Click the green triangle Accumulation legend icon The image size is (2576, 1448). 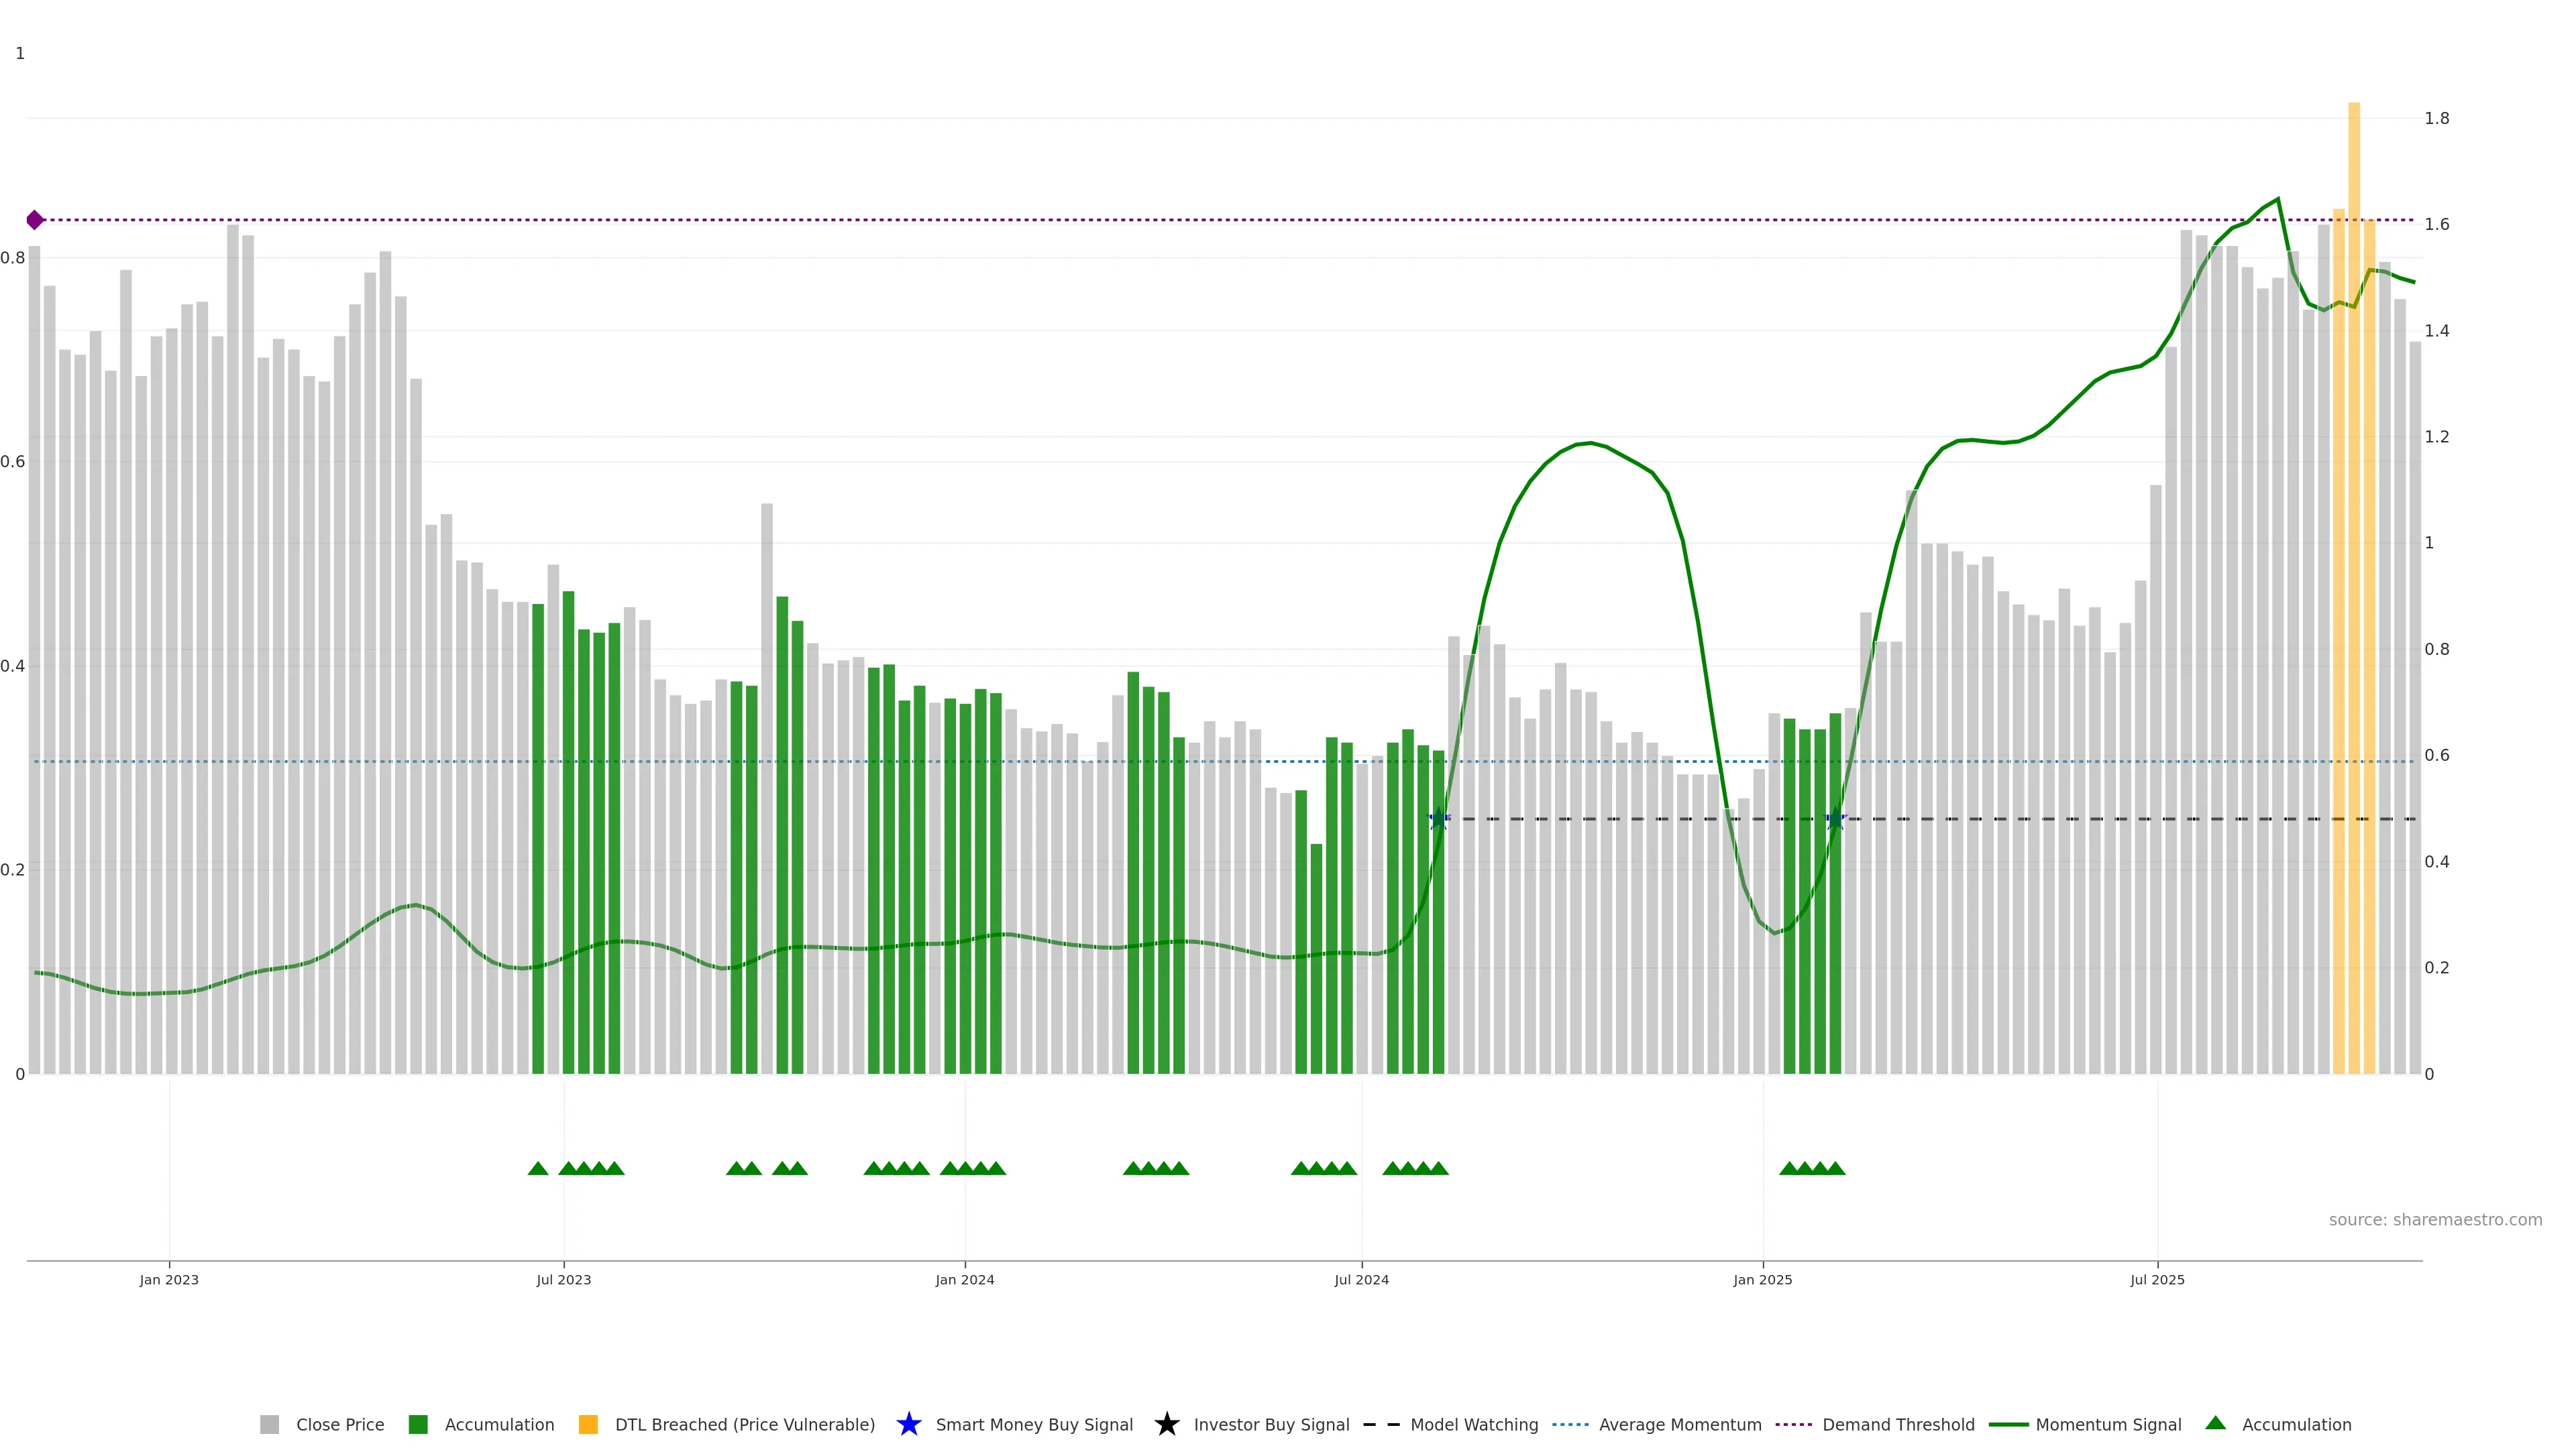click(2215, 1423)
